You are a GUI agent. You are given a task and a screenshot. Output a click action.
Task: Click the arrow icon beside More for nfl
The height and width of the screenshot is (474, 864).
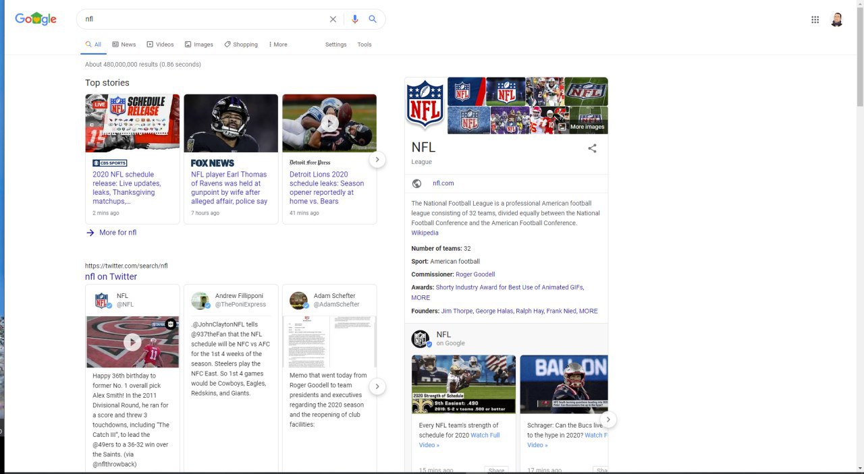click(x=90, y=233)
